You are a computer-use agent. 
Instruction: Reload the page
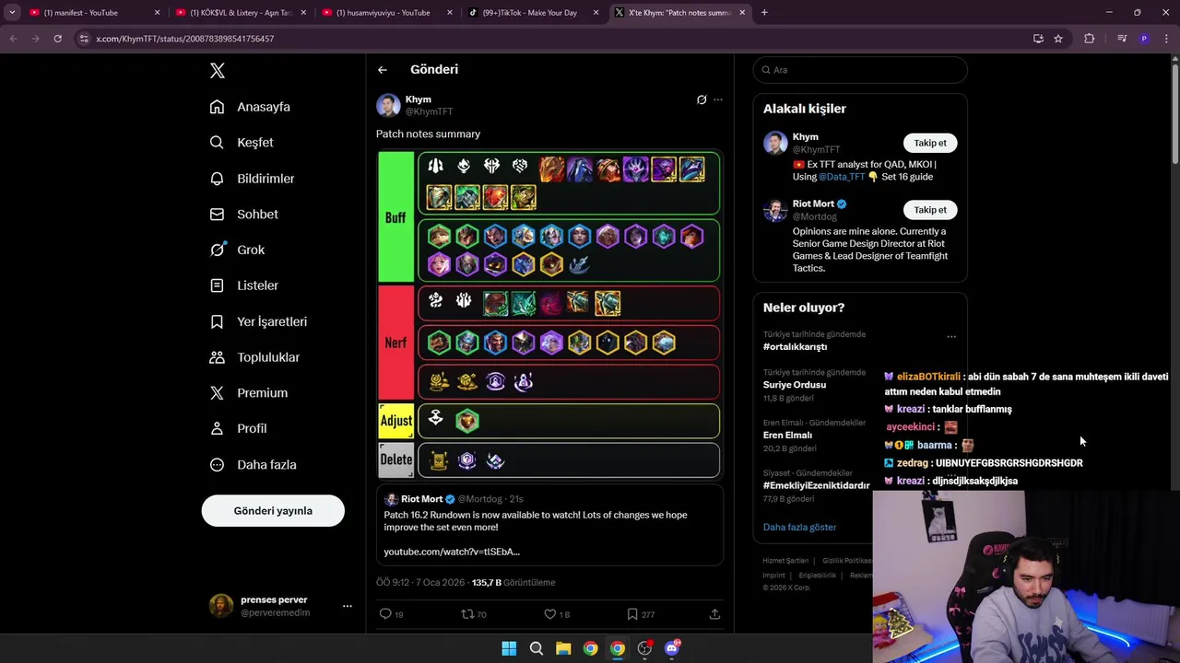pos(57,39)
